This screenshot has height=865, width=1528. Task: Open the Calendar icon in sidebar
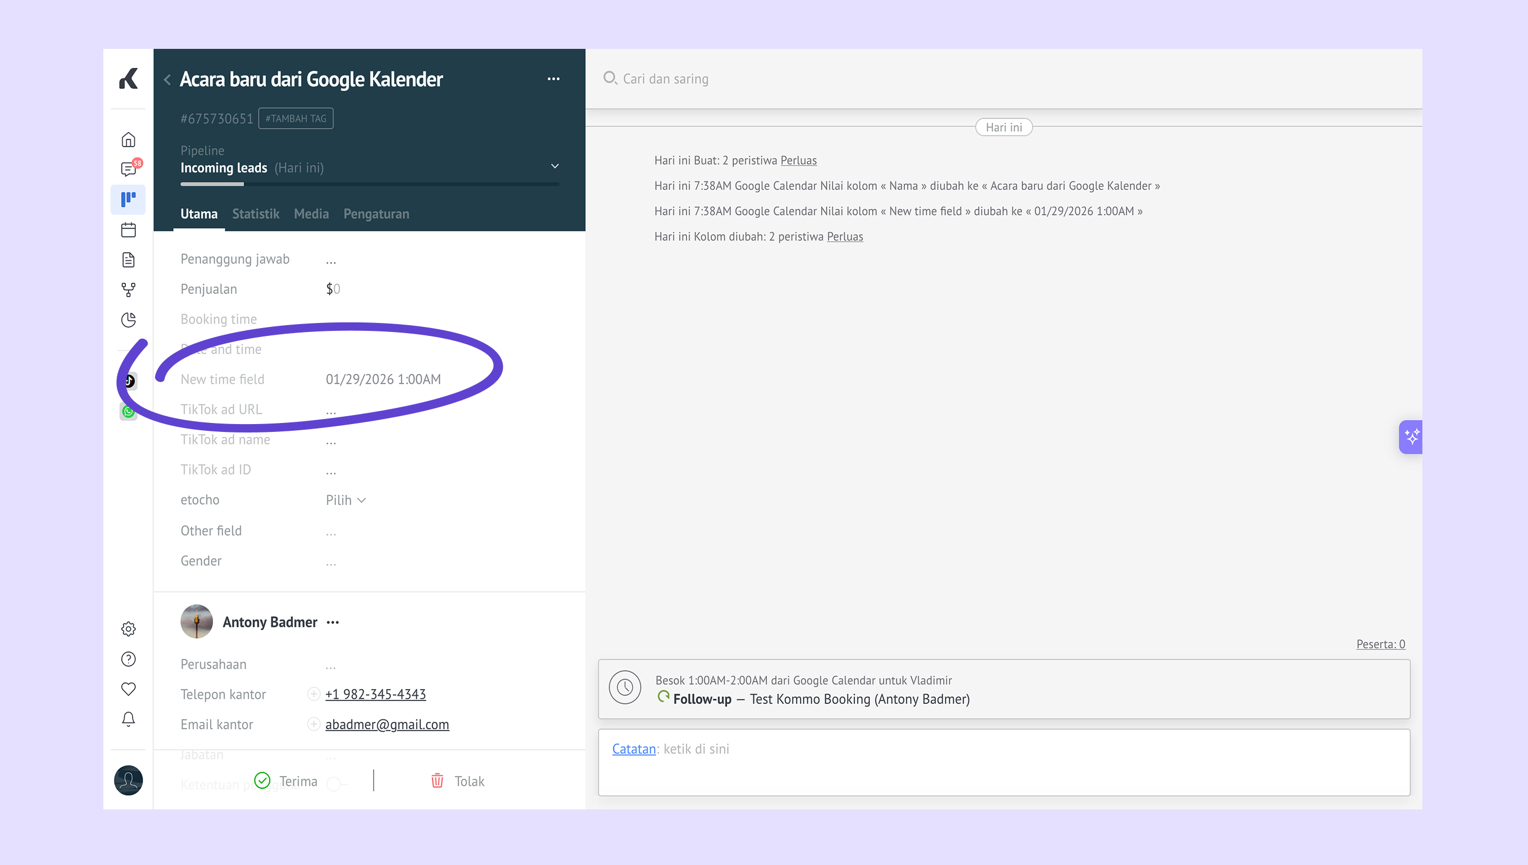[128, 230]
